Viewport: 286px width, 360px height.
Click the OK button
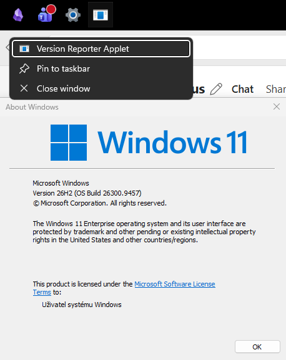coord(257,347)
